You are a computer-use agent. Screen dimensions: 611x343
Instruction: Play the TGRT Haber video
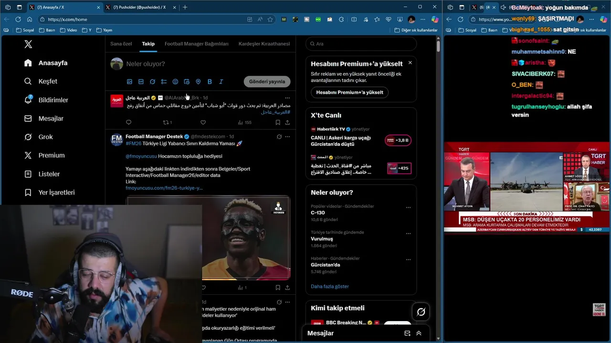(527, 187)
